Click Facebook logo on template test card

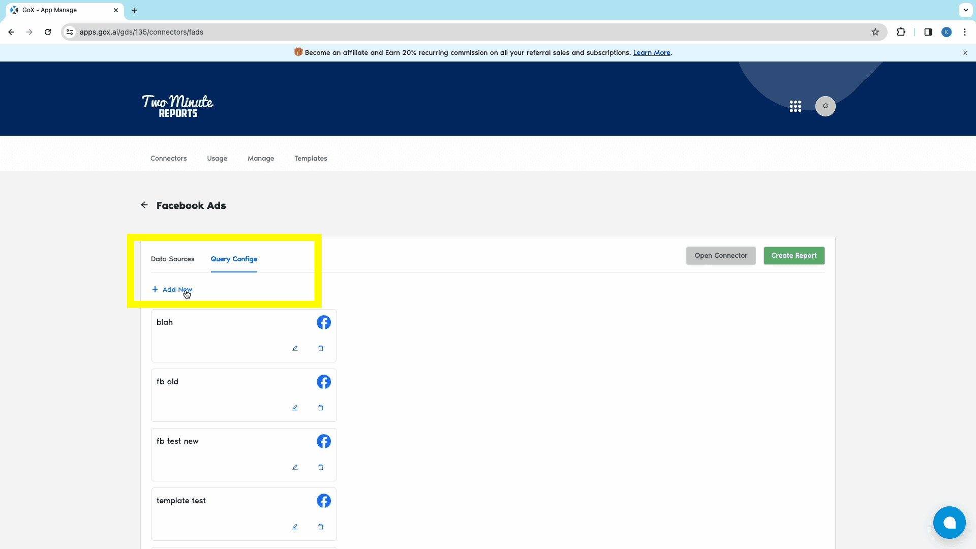pos(324,501)
